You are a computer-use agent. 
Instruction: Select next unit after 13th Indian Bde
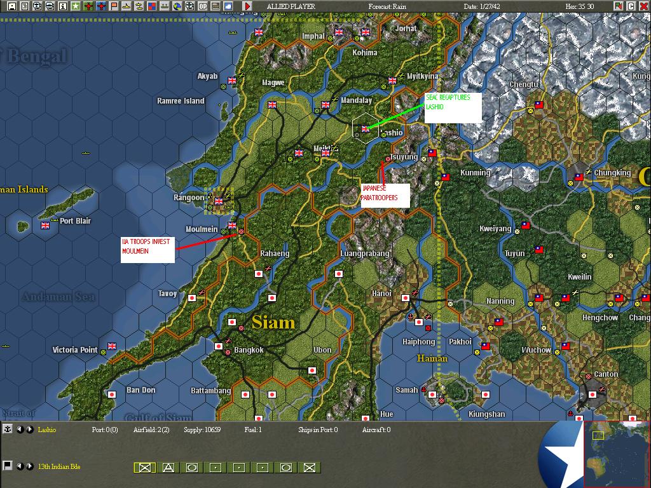click(30, 466)
